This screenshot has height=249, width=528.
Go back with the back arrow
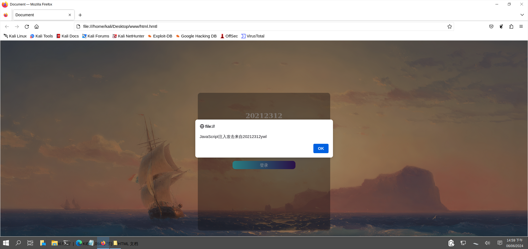tap(7, 26)
